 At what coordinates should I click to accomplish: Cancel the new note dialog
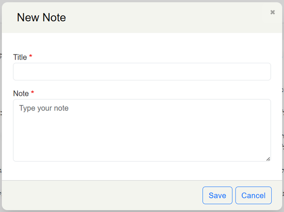click(254, 195)
